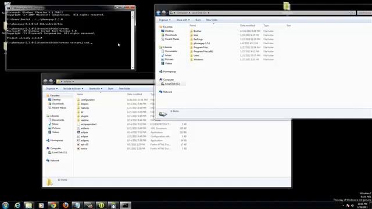Launch Google Chrome from the taskbar

point(53,205)
